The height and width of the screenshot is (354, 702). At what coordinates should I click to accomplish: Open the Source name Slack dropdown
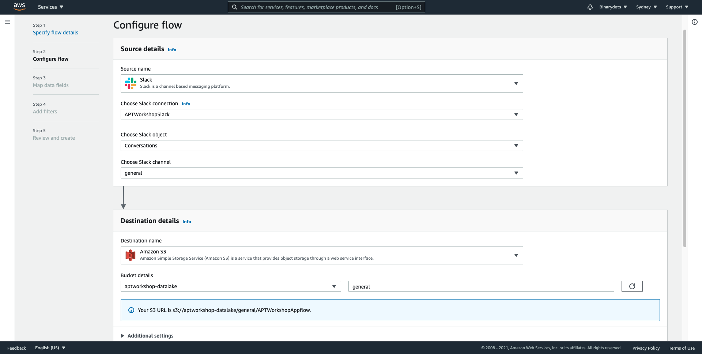pyautogui.click(x=322, y=83)
